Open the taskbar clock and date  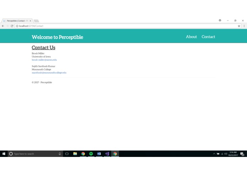coord(233,154)
